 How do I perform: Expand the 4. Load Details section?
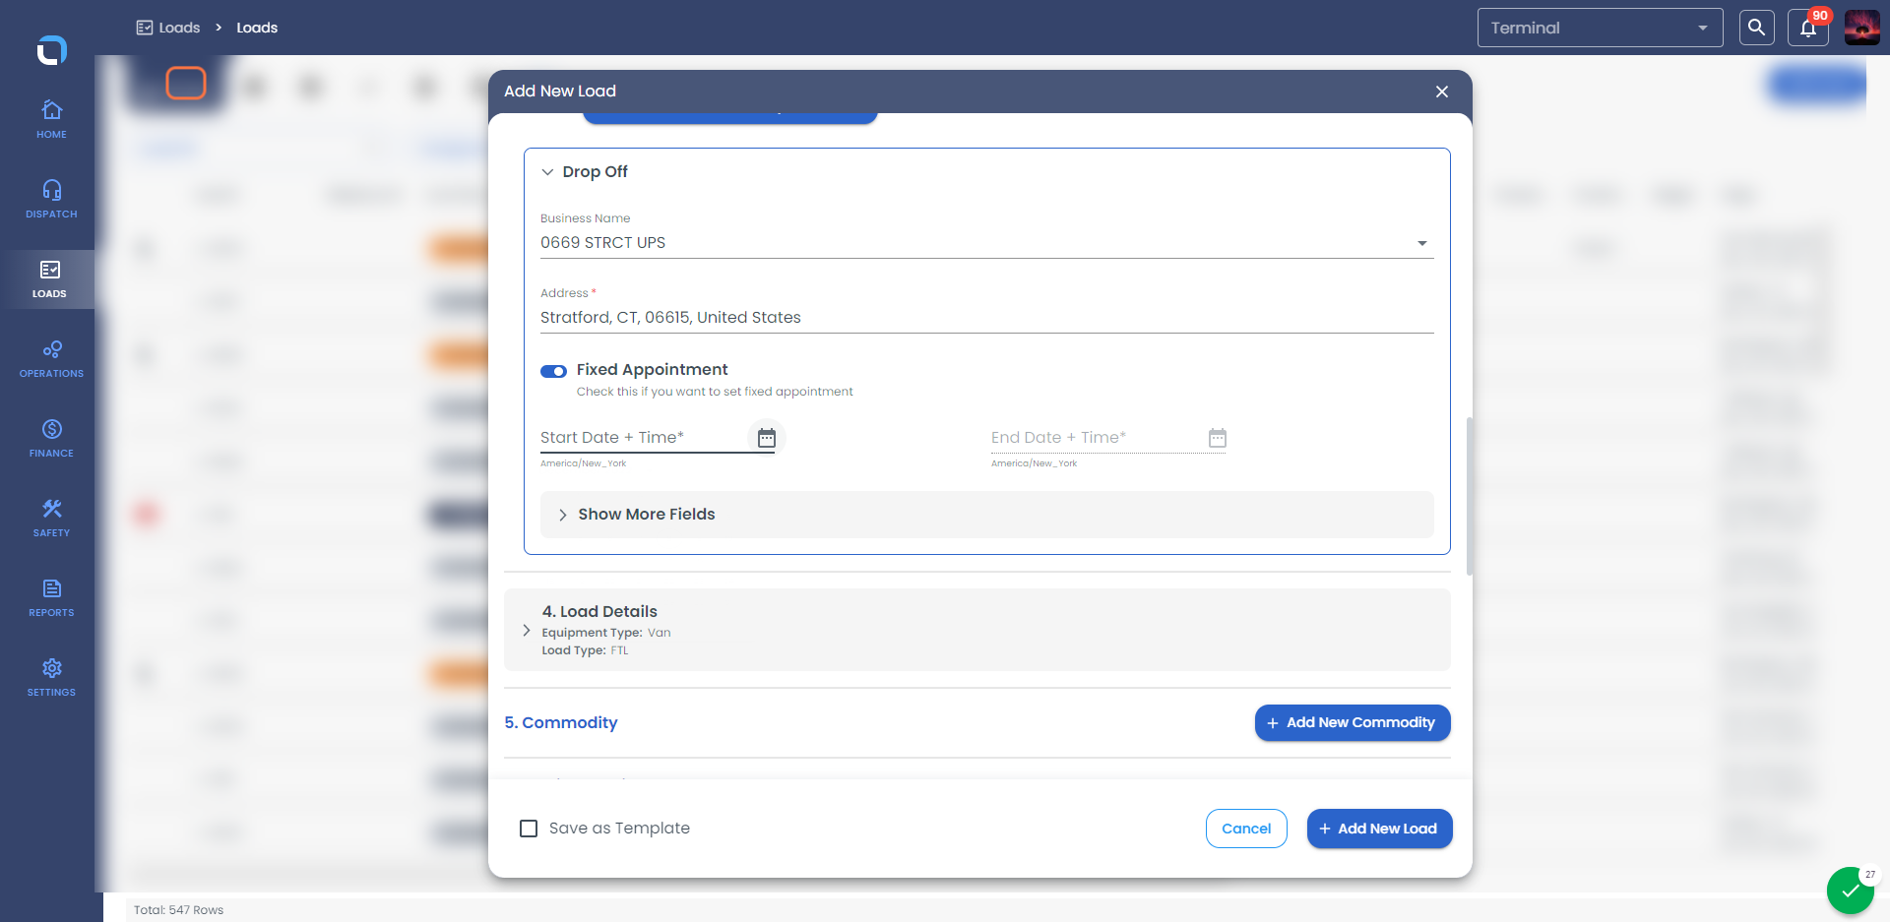coord(977,630)
